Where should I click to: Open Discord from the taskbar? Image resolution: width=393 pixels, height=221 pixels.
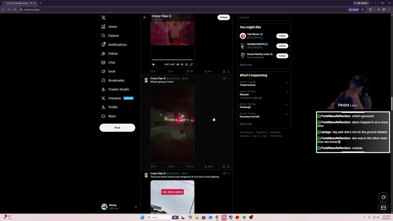click(224, 217)
